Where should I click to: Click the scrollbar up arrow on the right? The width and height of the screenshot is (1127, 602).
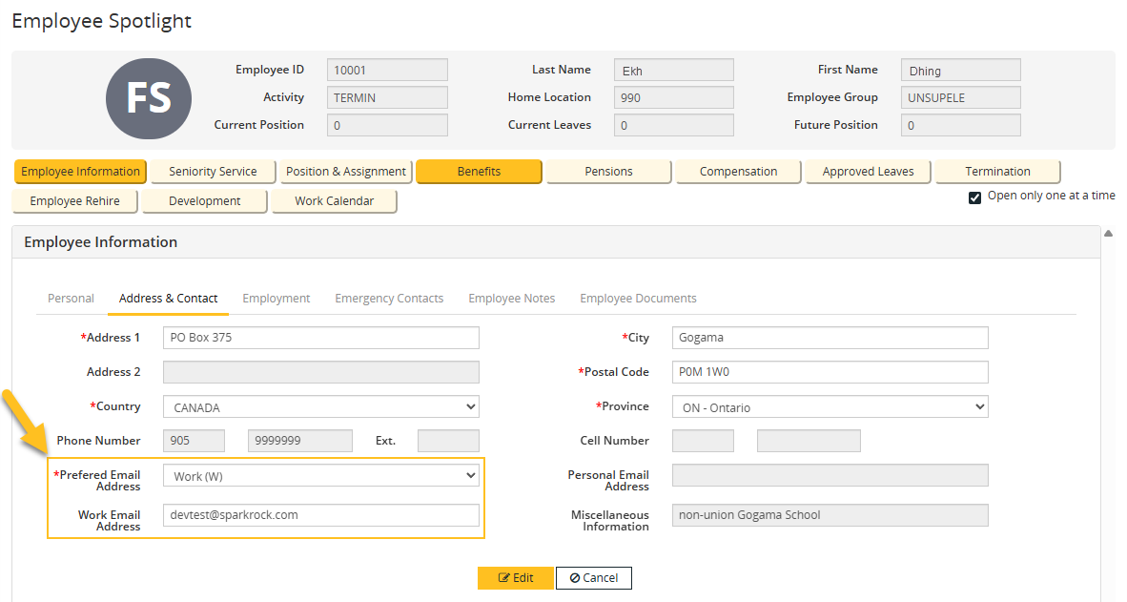(1108, 232)
